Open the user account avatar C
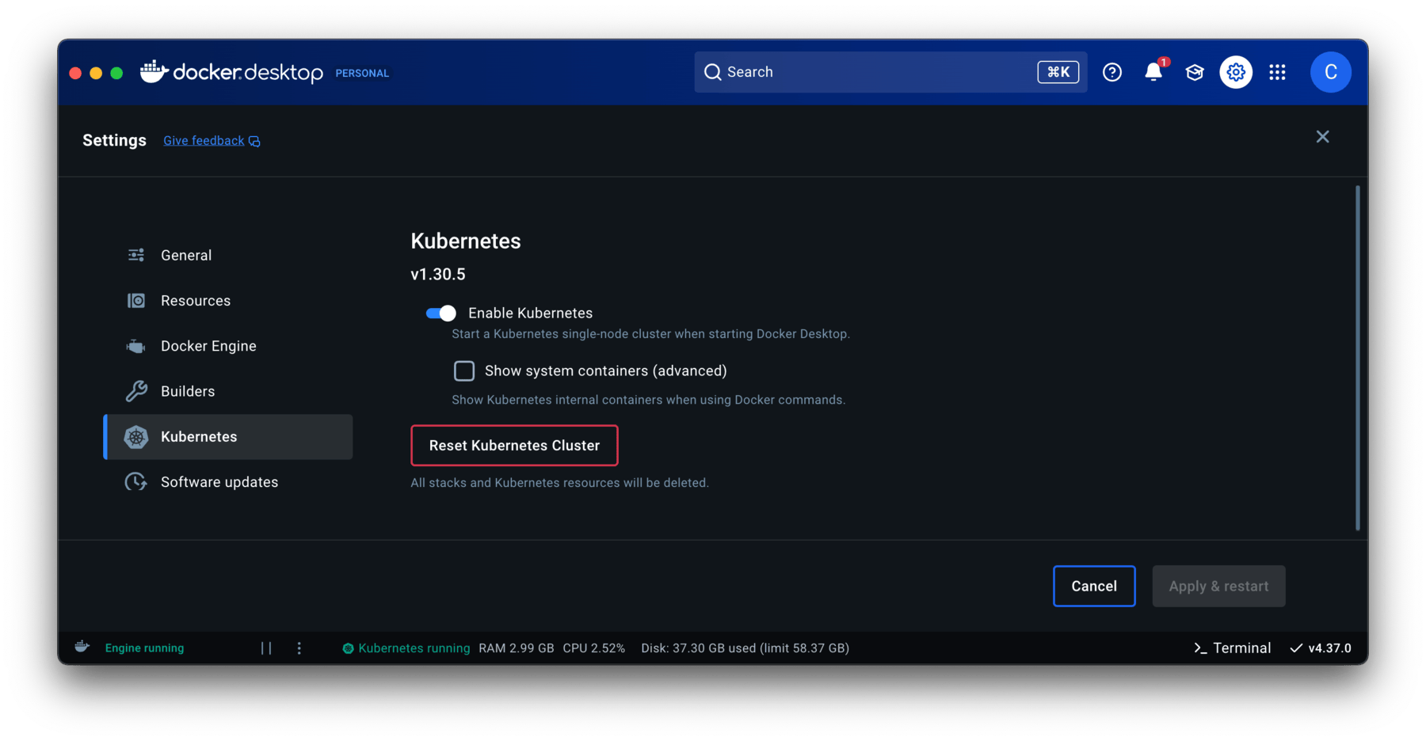Image resolution: width=1426 pixels, height=741 pixels. (1331, 72)
